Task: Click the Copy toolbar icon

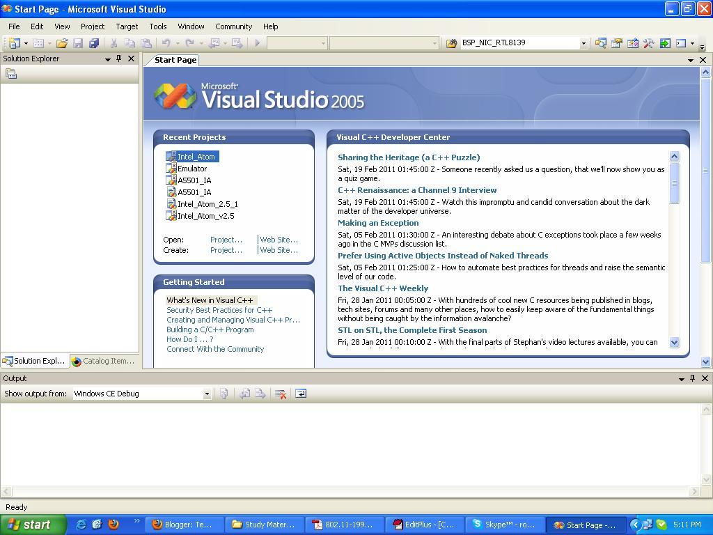Action: click(130, 43)
